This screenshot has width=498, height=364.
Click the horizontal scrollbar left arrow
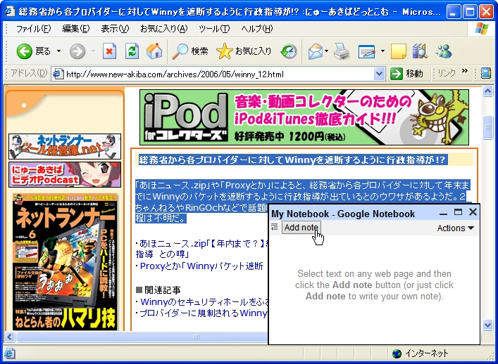[9, 337]
